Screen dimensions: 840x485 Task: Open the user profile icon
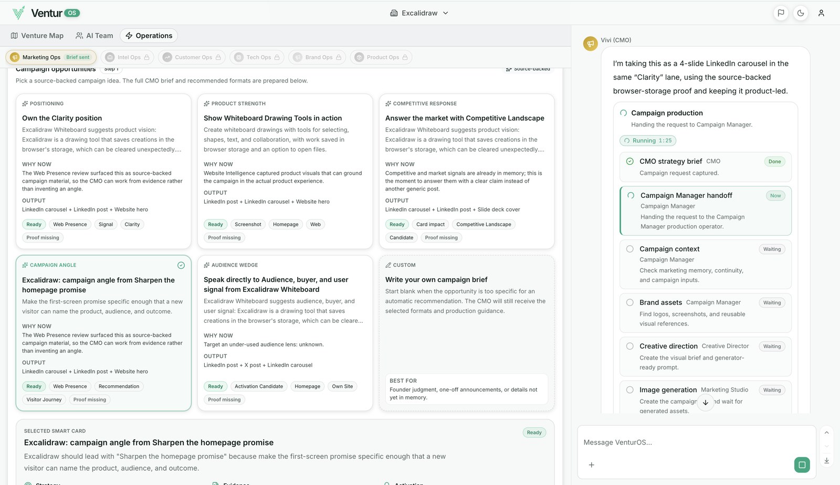pos(821,13)
